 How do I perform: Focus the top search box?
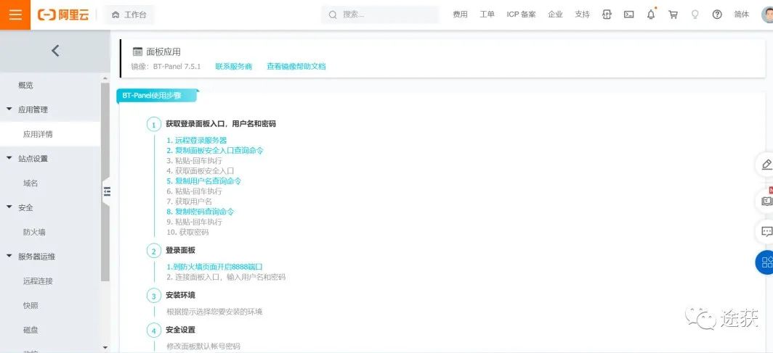pos(380,14)
